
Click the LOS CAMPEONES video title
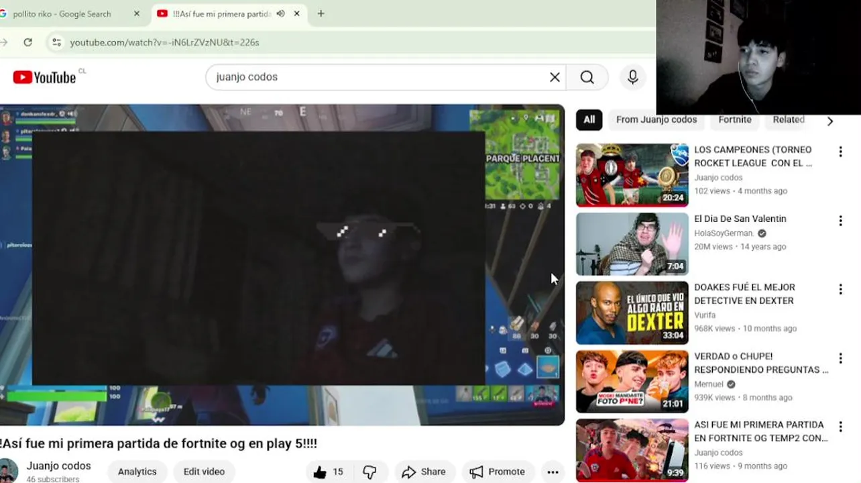[753, 156]
